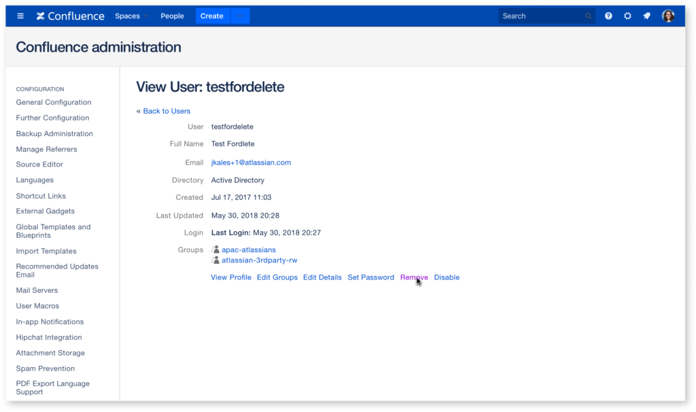Go back to Users list
Viewport: 696px width, 412px height.
[167, 111]
